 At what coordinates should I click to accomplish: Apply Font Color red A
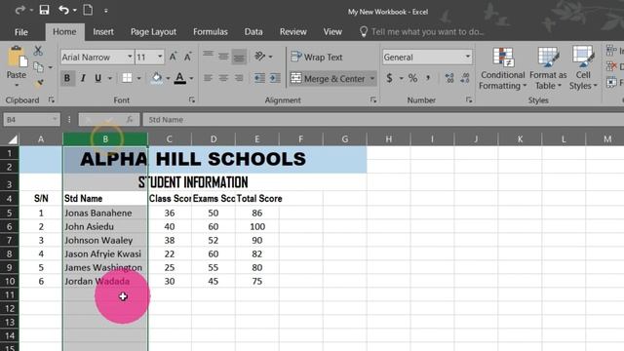click(x=179, y=78)
